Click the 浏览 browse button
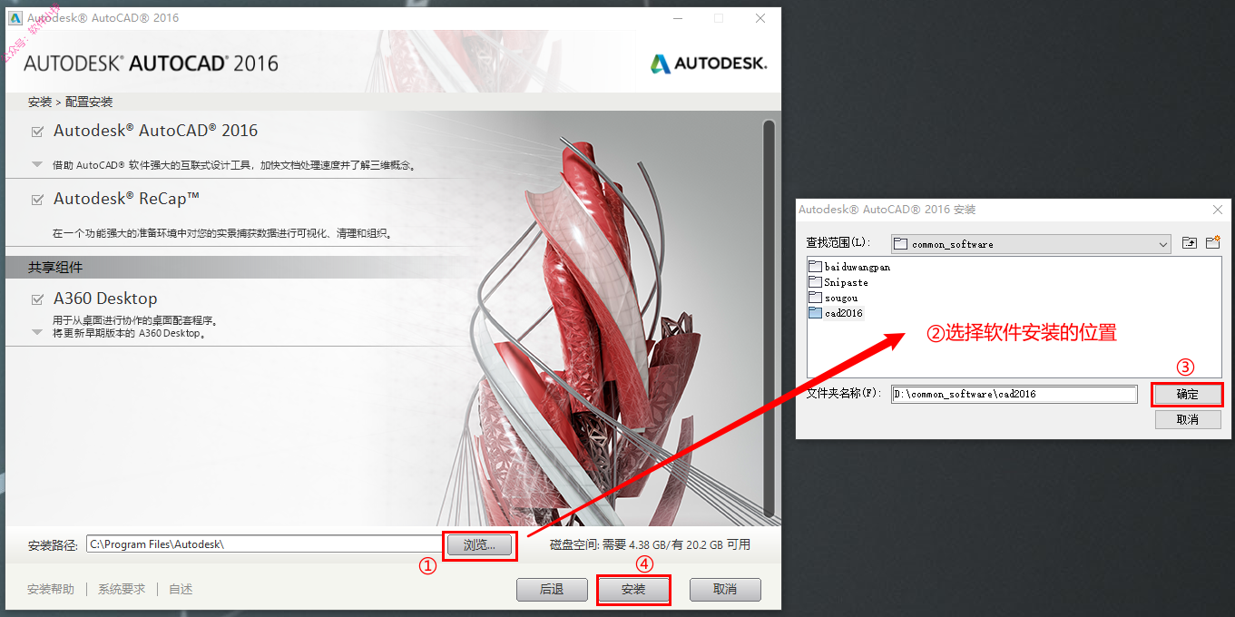Image resolution: width=1235 pixels, height=617 pixels. tap(479, 545)
